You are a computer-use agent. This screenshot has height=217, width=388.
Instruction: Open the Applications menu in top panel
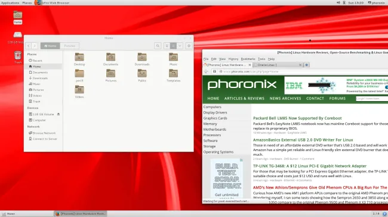click(x=10, y=3)
